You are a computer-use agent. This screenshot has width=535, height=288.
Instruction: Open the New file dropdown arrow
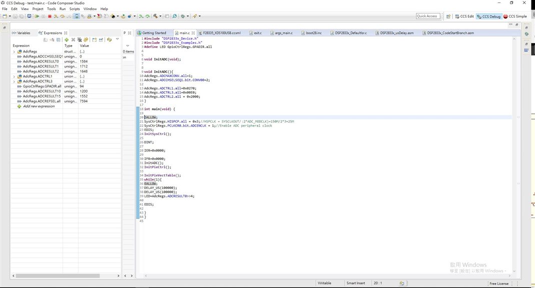tap(10, 16)
